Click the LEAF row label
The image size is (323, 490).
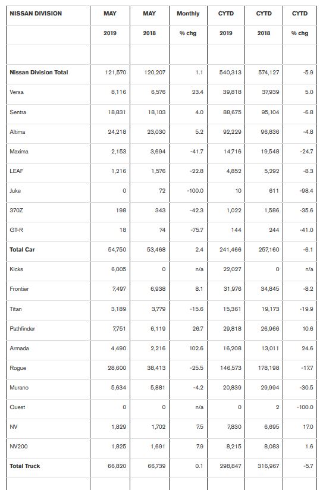coord(16,171)
